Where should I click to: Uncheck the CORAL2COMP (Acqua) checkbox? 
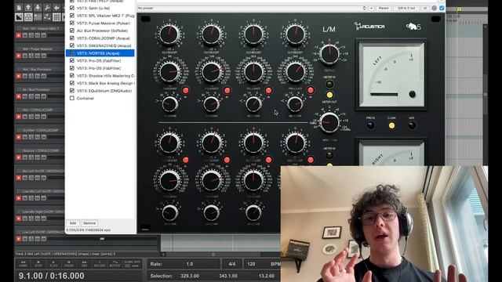[72, 38]
